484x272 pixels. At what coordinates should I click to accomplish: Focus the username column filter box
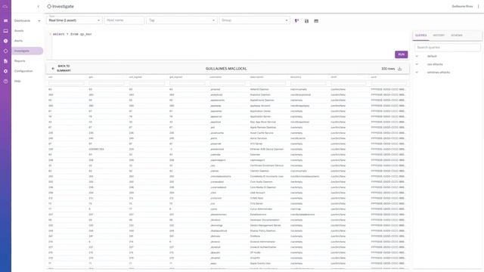coord(228,83)
